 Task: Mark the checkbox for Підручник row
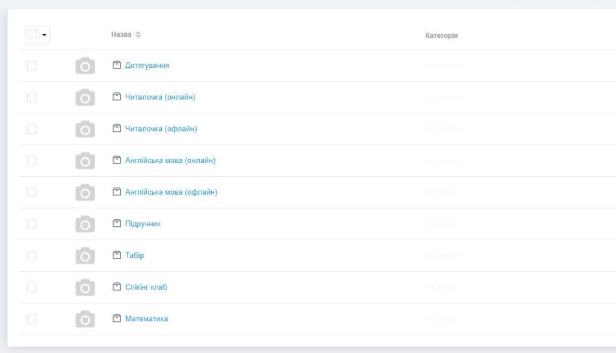(x=31, y=224)
